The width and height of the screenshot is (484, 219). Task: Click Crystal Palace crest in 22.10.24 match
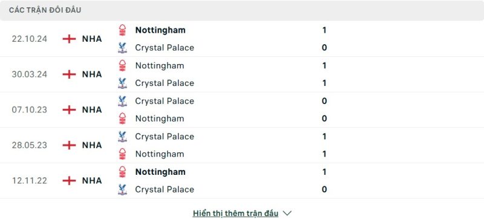pos(123,48)
